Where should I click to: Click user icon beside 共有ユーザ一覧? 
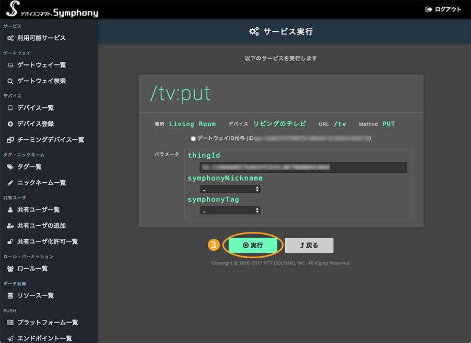point(10,210)
